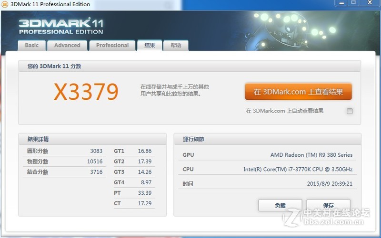
Task: Click the 保存 save button
Action: click(x=328, y=205)
